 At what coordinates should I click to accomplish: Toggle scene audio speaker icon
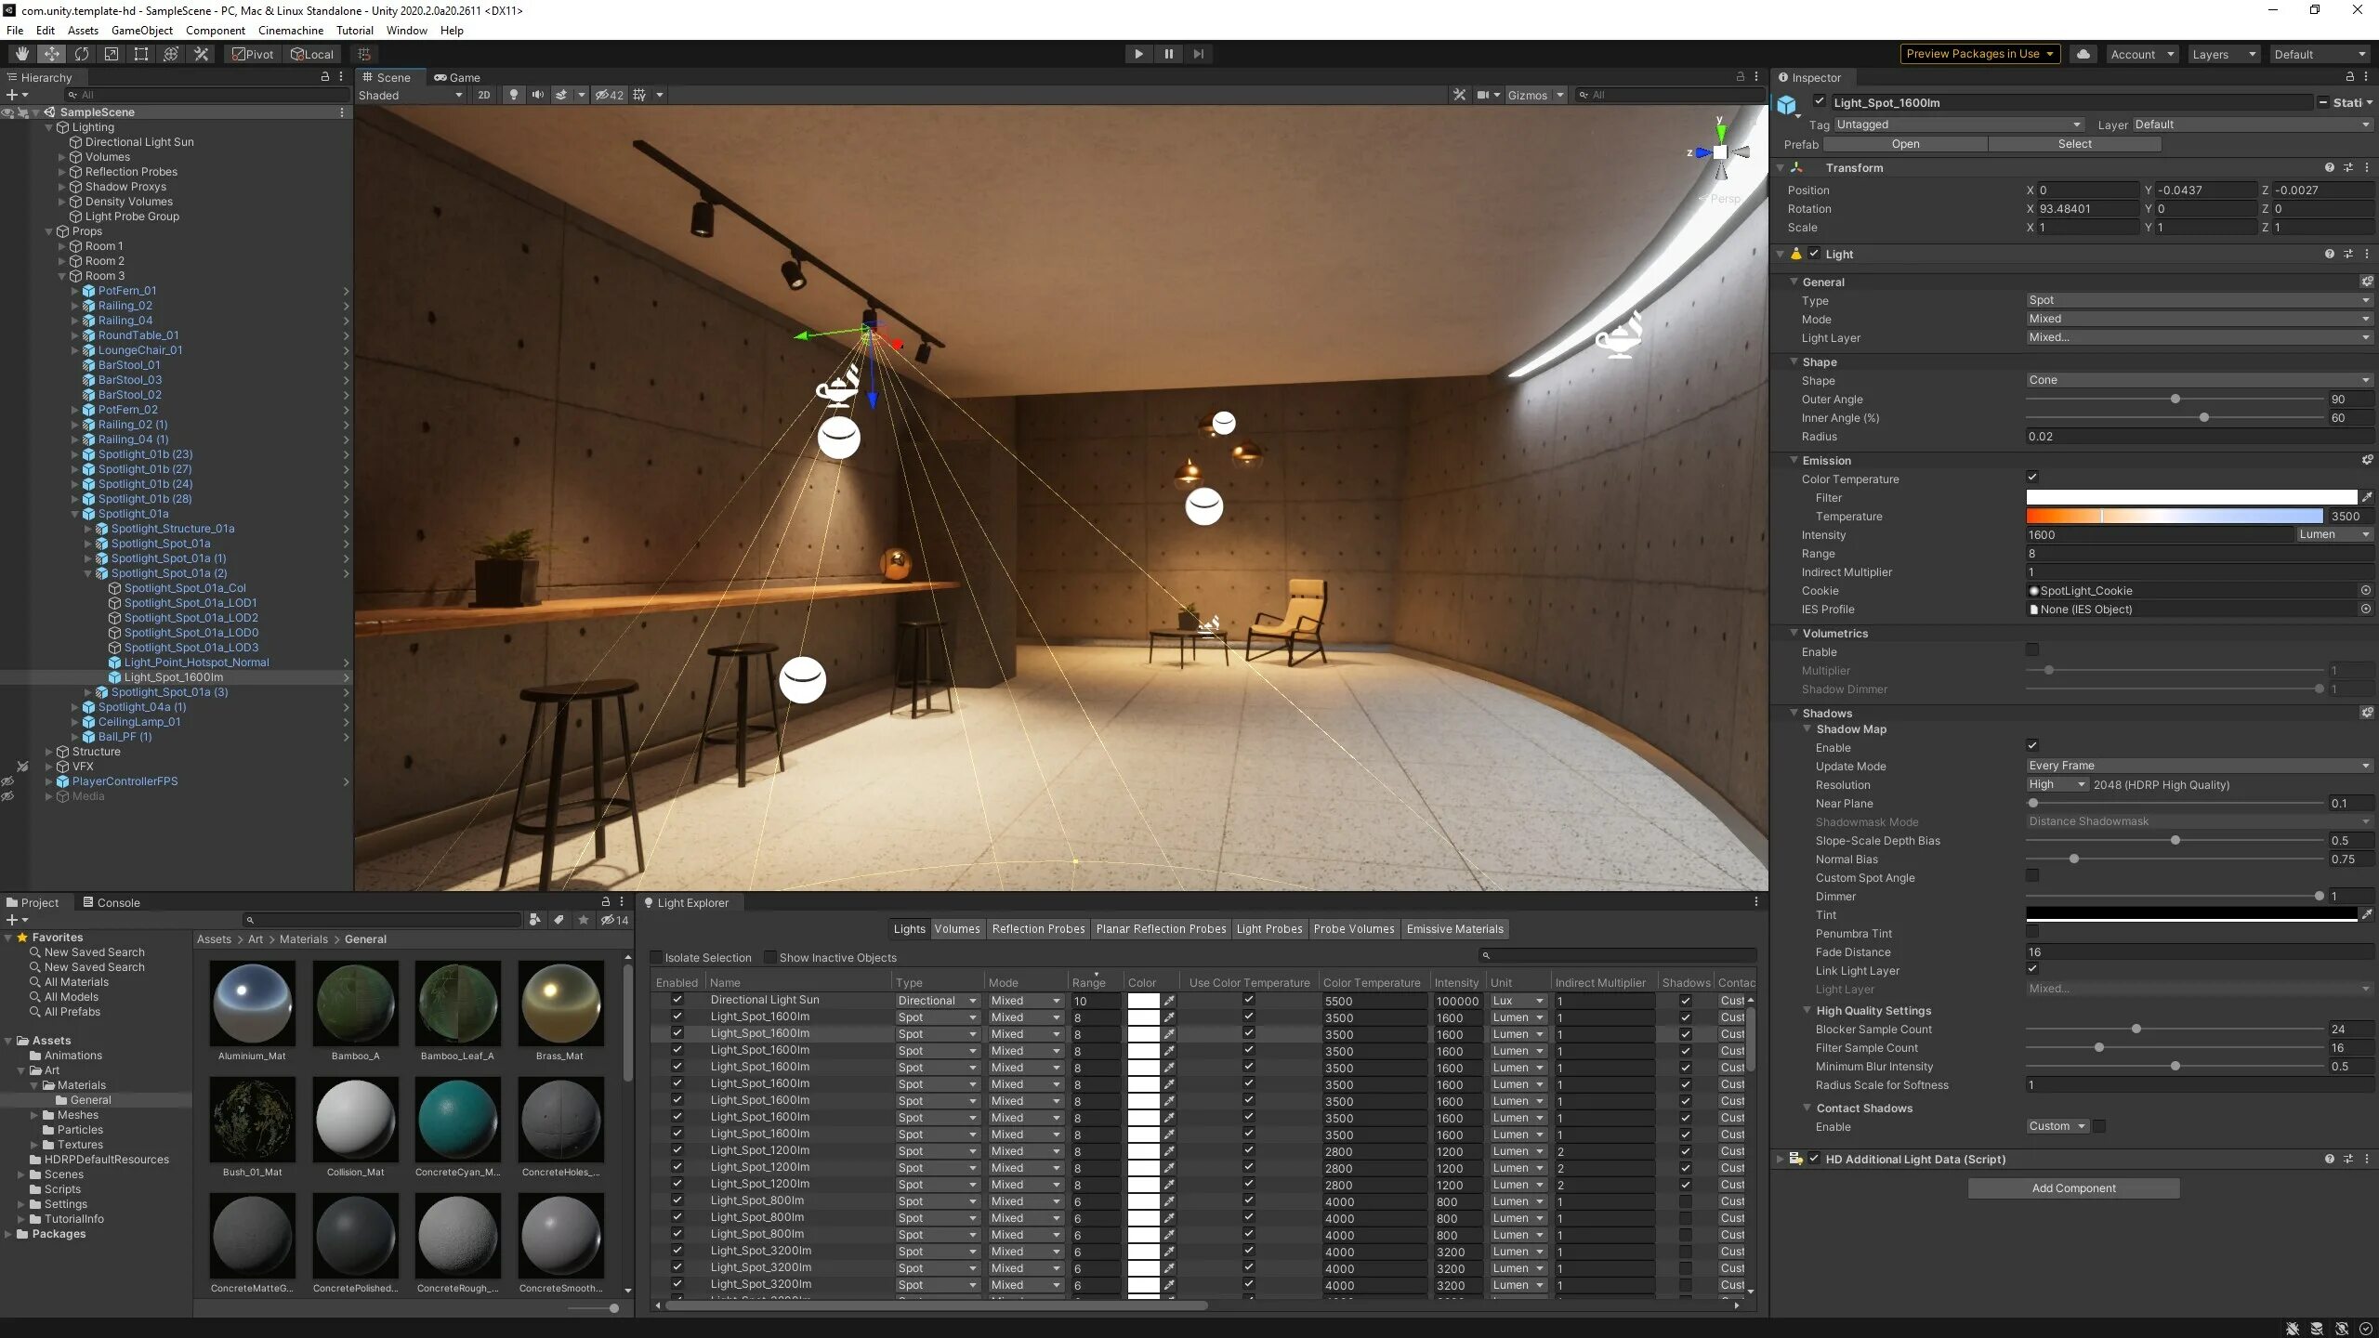(537, 95)
